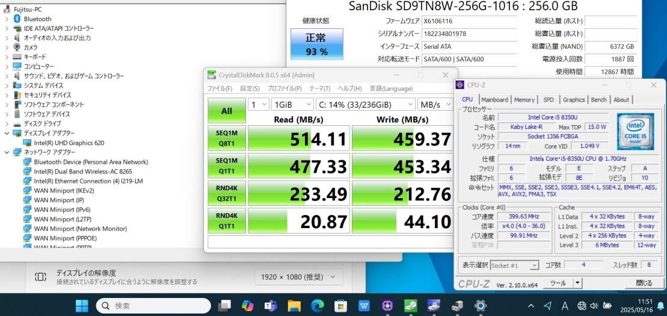667x316 pixels.
Task: Open the 1920 × 1080 resolution dropdown
Action: point(299,277)
